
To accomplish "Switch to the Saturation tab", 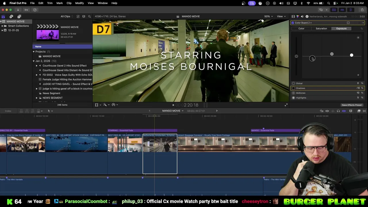I will click(x=321, y=28).
